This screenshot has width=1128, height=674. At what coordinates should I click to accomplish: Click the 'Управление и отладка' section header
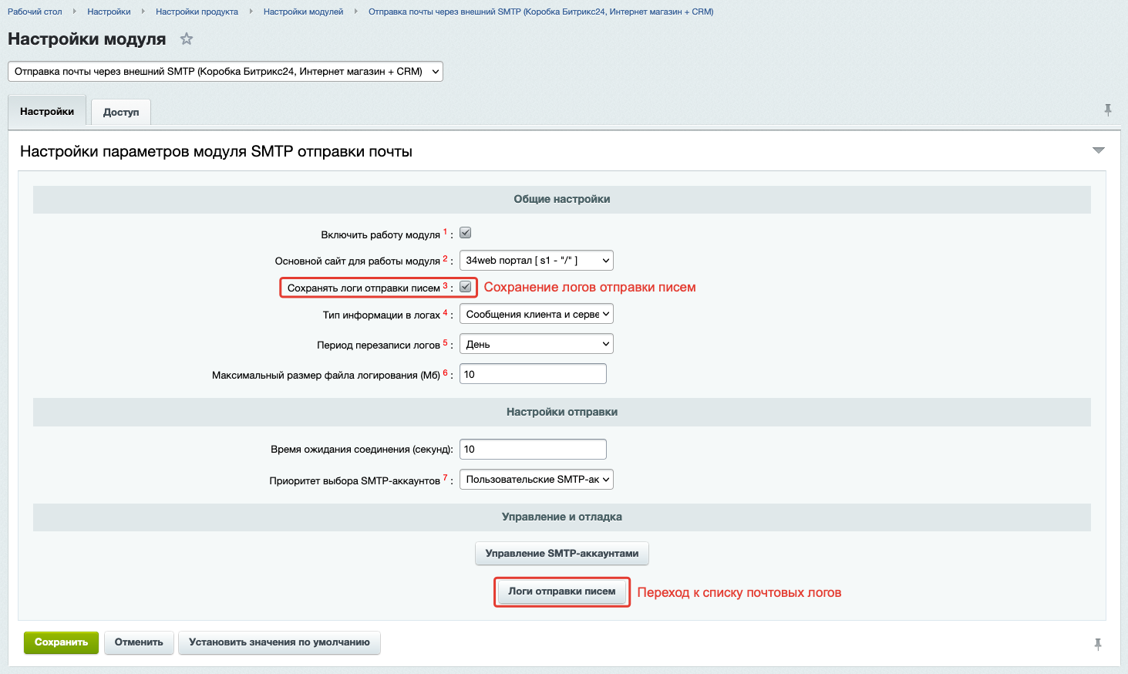pos(562,517)
